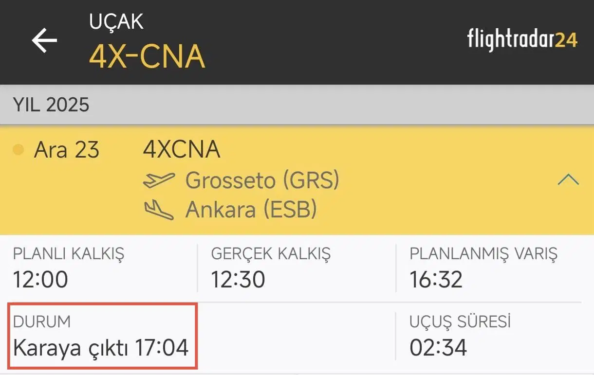
Task: Click the landing airplane icon beside Ankara
Action: pos(159,210)
